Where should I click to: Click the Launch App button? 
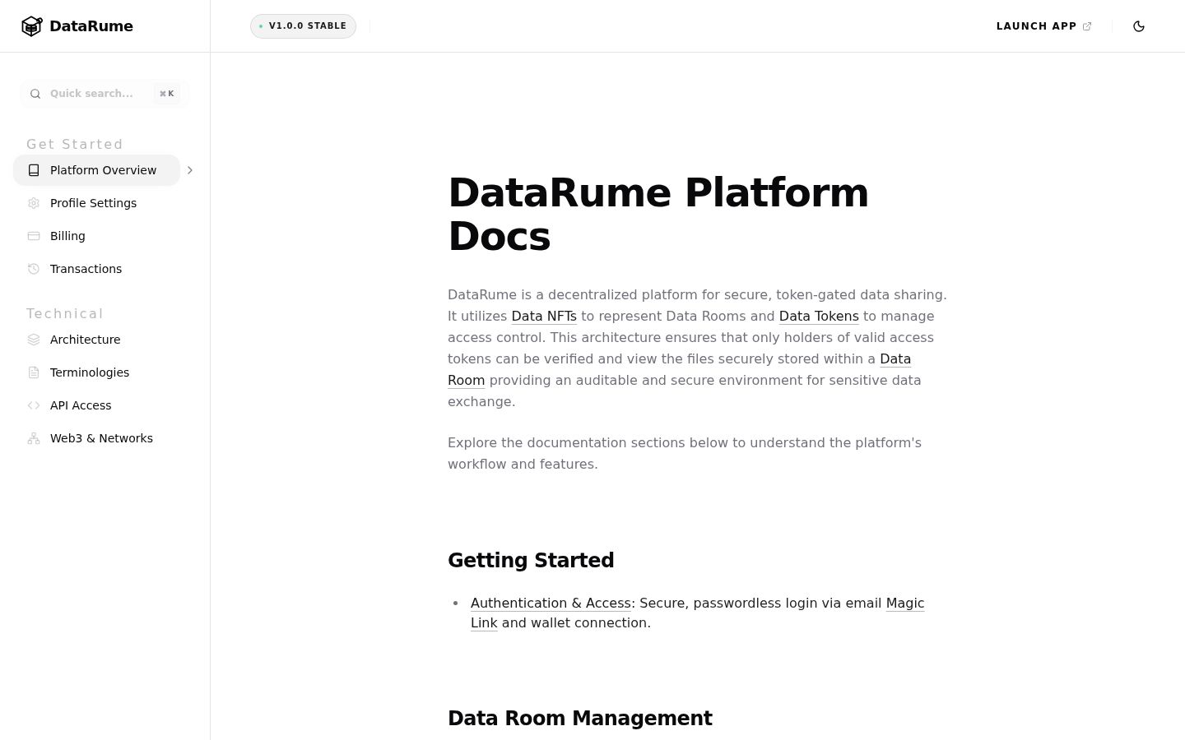click(1043, 26)
